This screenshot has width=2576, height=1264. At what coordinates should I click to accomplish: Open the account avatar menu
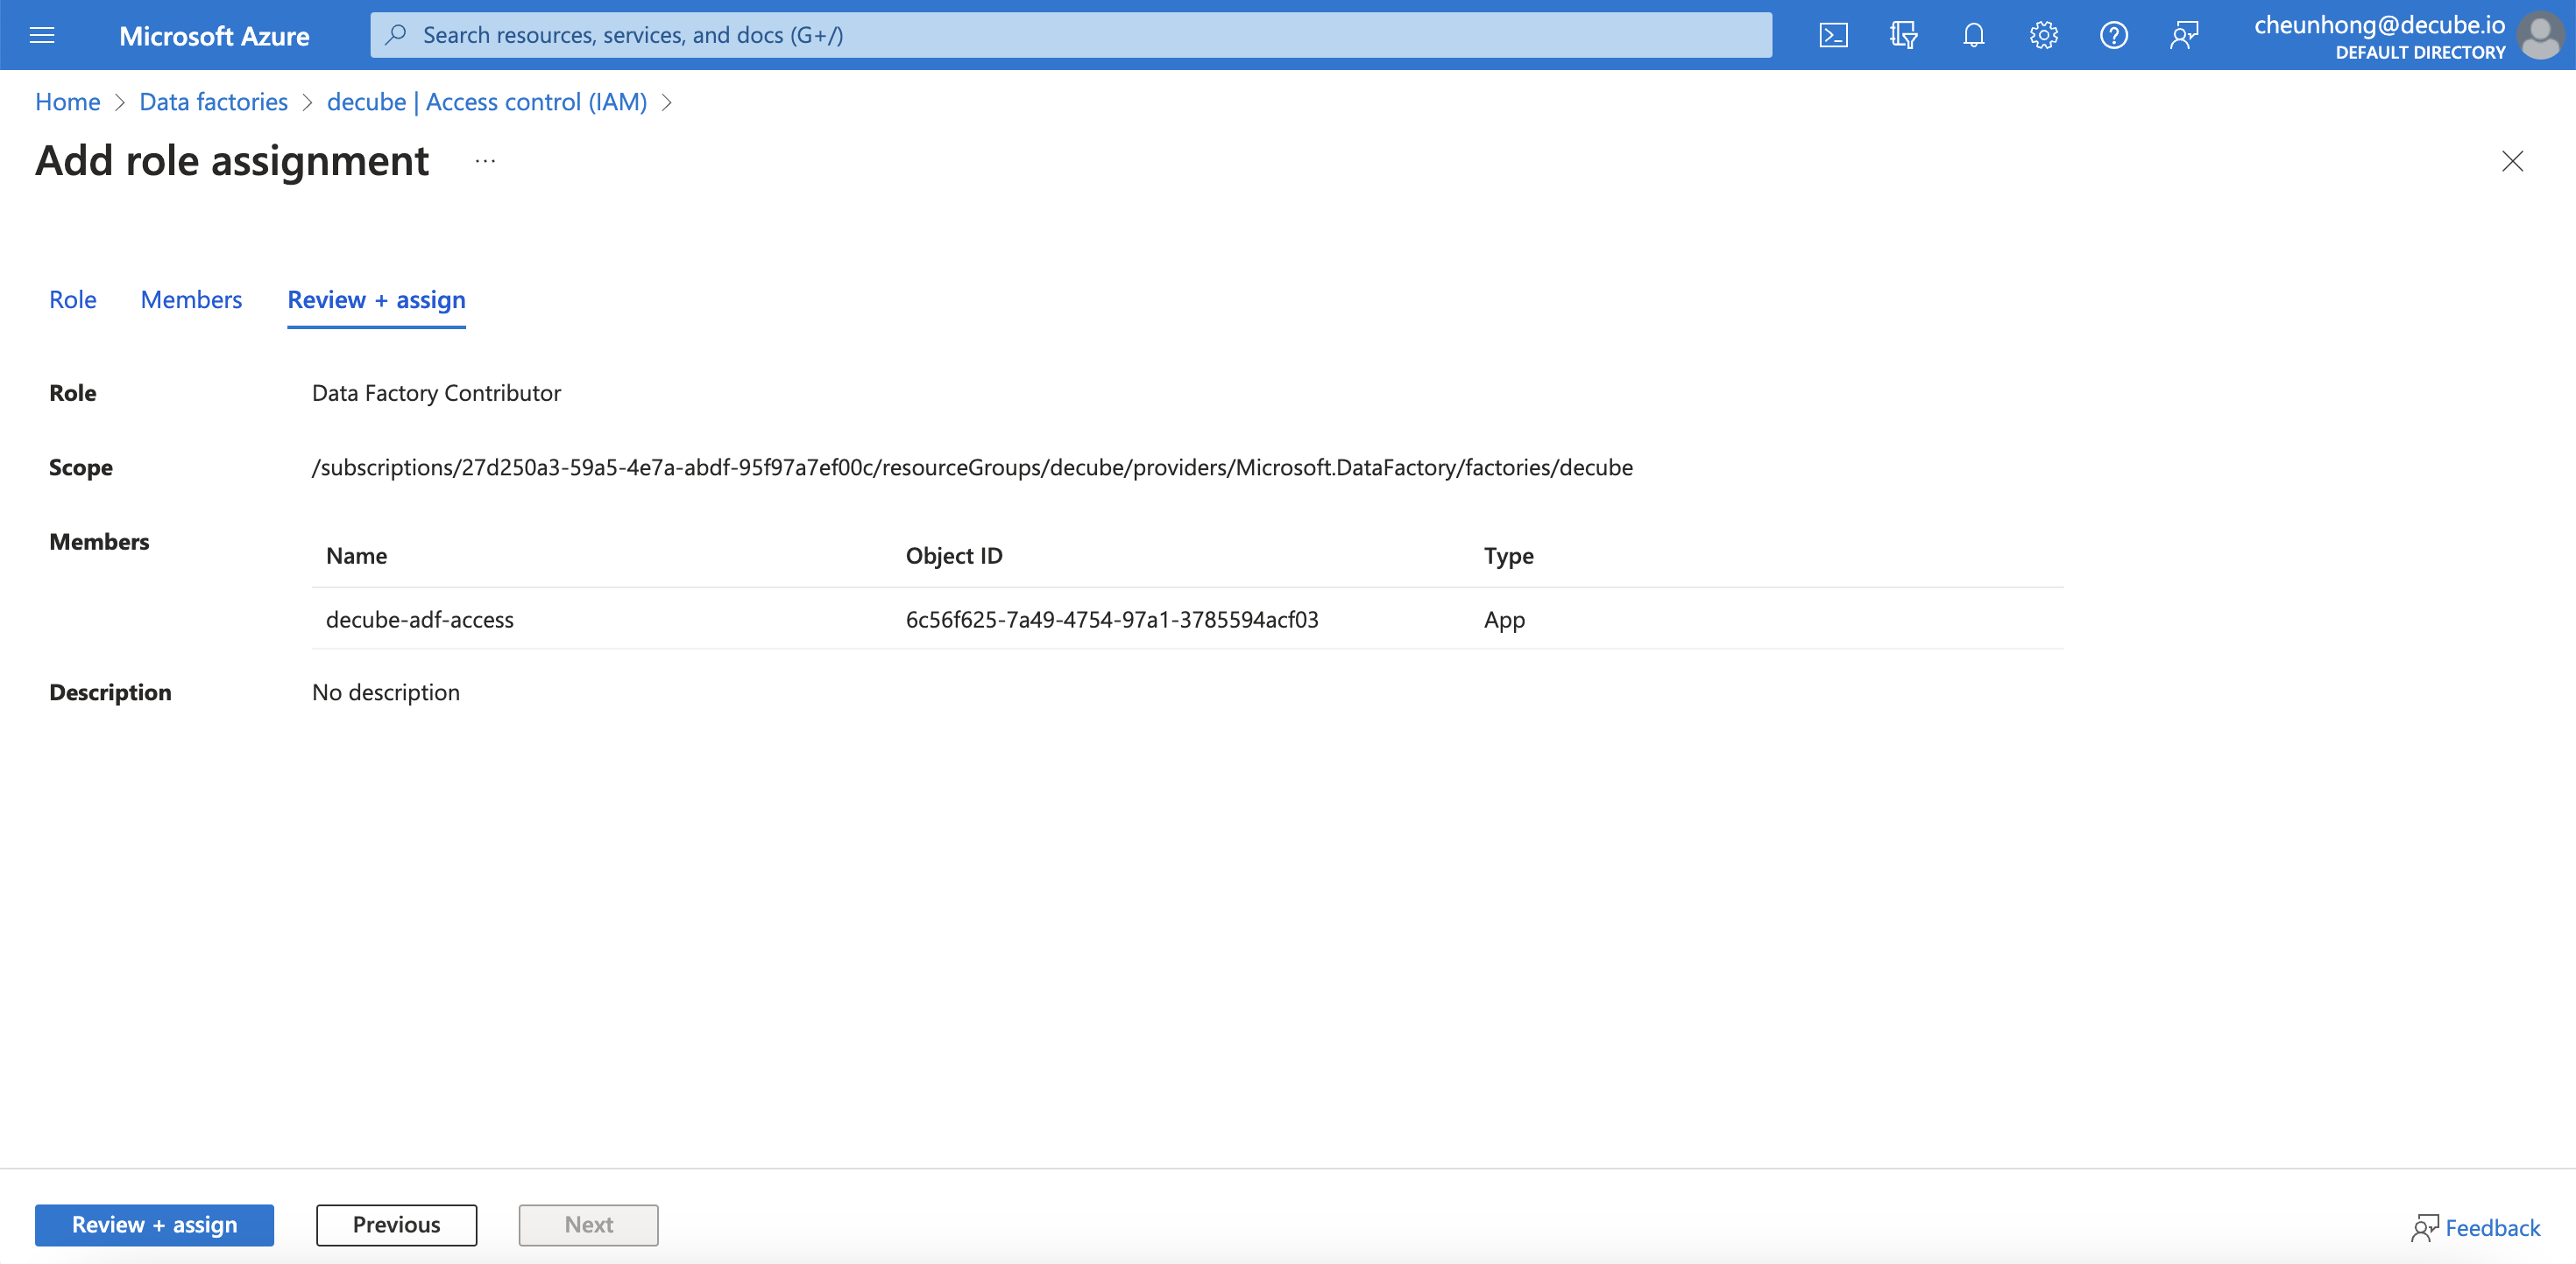tap(2539, 36)
